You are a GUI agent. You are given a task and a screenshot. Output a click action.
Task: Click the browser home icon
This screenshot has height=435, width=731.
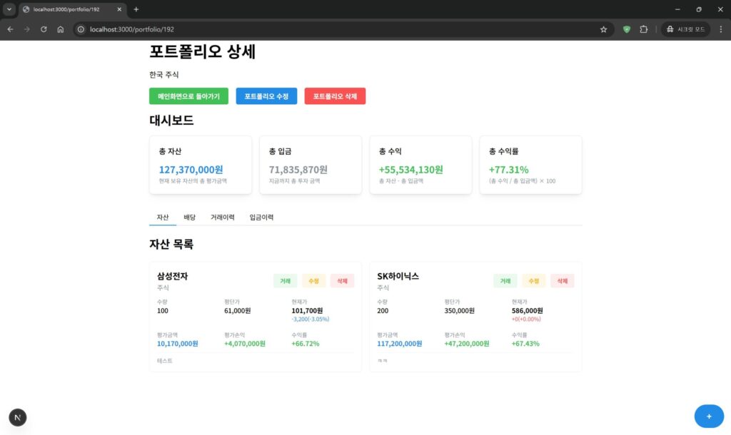(x=61, y=29)
